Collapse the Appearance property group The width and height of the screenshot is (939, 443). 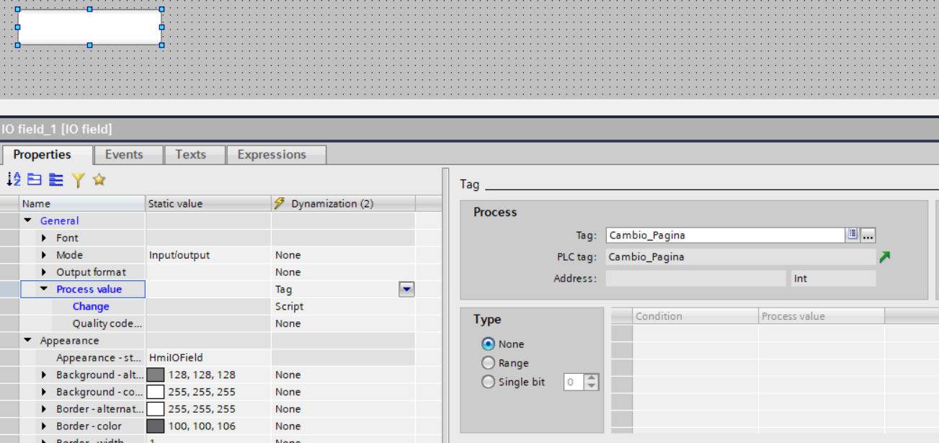coord(28,341)
